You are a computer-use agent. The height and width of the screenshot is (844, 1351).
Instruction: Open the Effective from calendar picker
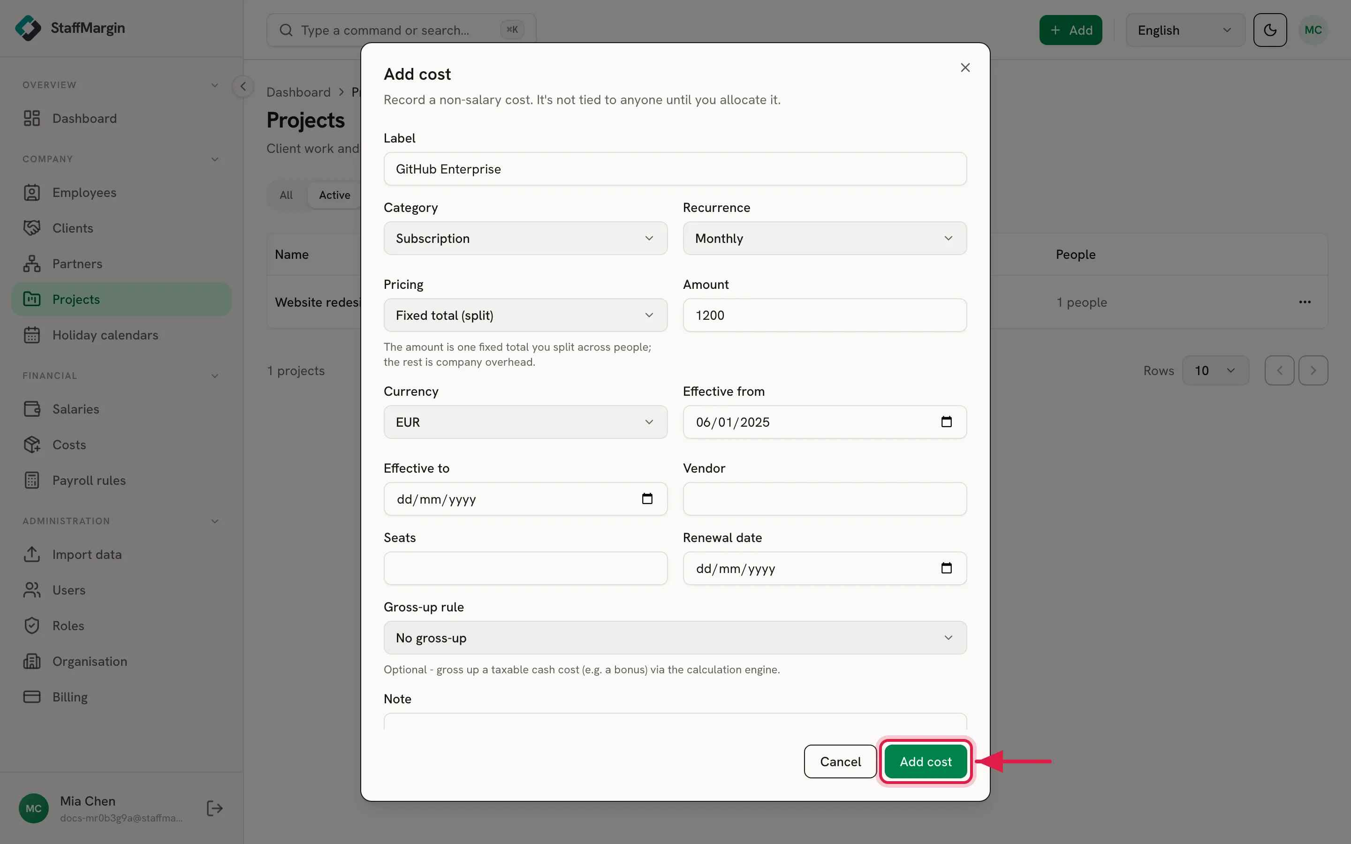click(x=946, y=422)
